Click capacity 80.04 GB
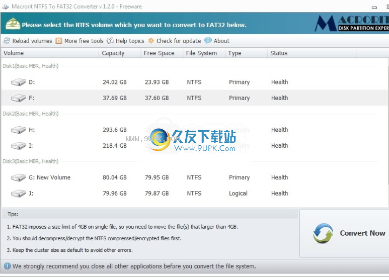This screenshot has height=280, width=389. [115, 177]
